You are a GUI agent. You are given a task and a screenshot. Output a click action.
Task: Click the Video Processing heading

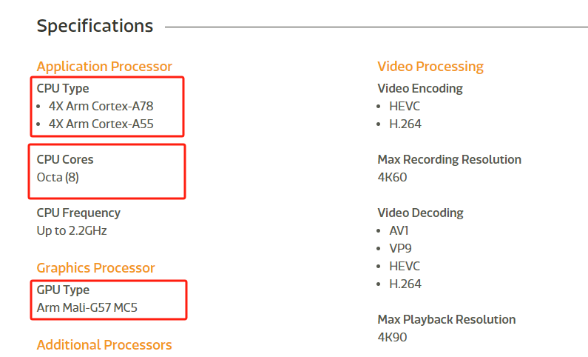pyautogui.click(x=430, y=67)
